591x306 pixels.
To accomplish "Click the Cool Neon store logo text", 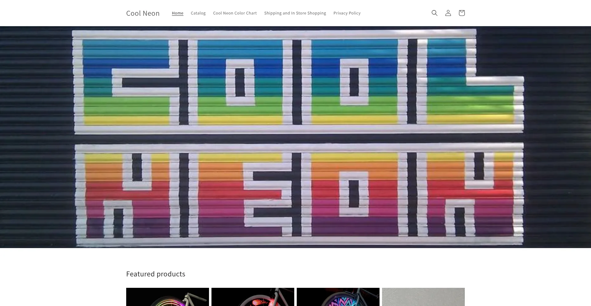I will pos(143,13).
